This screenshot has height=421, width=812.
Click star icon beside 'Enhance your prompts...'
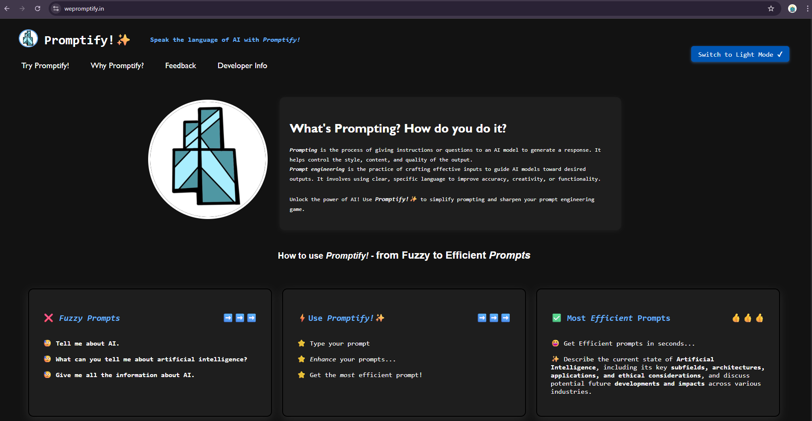coord(301,359)
